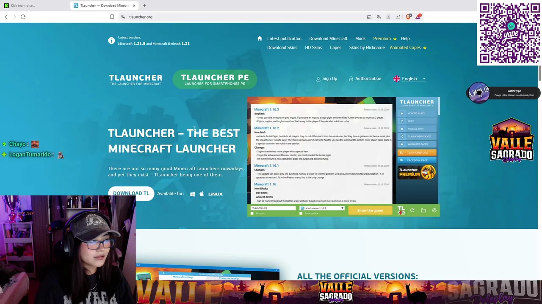
Task: Click the ALL THE OFFICIAL VERSIONS heading
Action: pyautogui.click(x=357, y=276)
